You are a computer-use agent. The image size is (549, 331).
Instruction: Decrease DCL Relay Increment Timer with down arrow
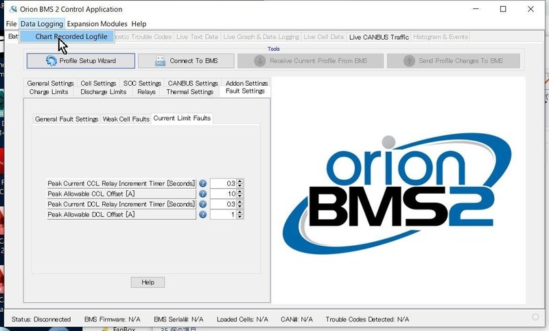click(240, 206)
